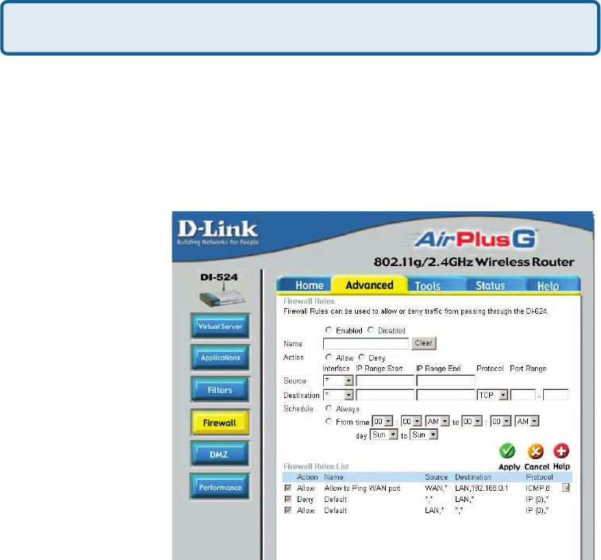Open the TCP protocol dropdown

[x=492, y=395]
